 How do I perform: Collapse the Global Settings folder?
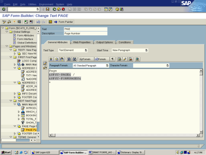point(7,31)
